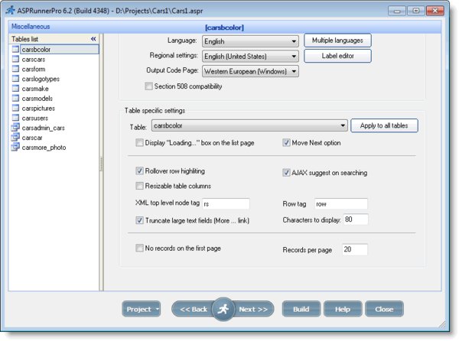Click the carscars table icon
Viewport: 459px width, 341px height.
[15, 59]
